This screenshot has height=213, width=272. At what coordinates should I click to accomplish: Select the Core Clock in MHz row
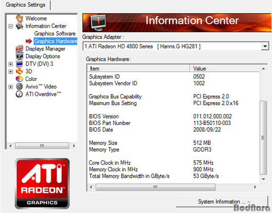click(x=173, y=162)
